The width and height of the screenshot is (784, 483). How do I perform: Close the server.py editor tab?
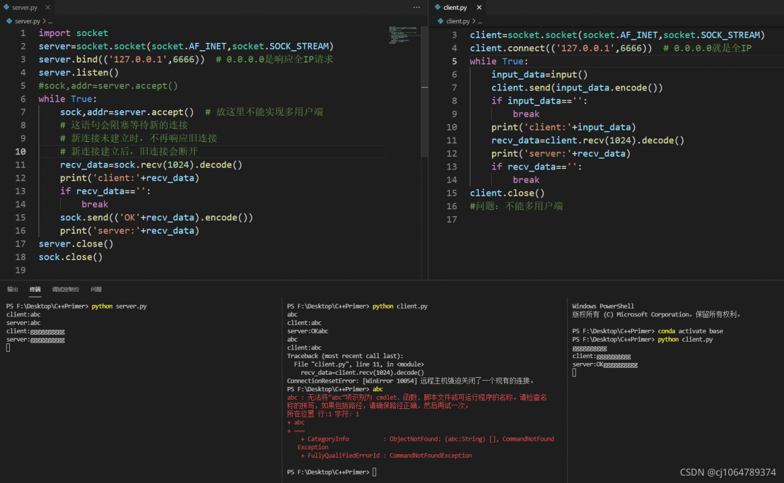point(48,7)
